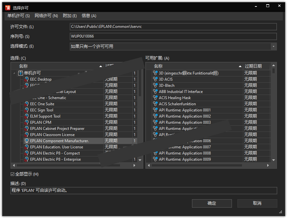The image size is (288, 218).
Task: Click the 单机许可 folder icon in tree
Action: (x=20, y=73)
